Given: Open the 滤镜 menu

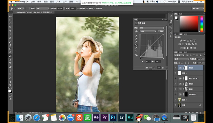Looking at the screenshot, I should click(71, 2).
